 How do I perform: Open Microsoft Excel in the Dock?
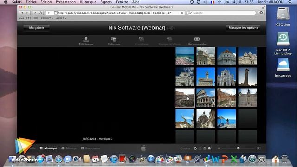click(x=234, y=160)
